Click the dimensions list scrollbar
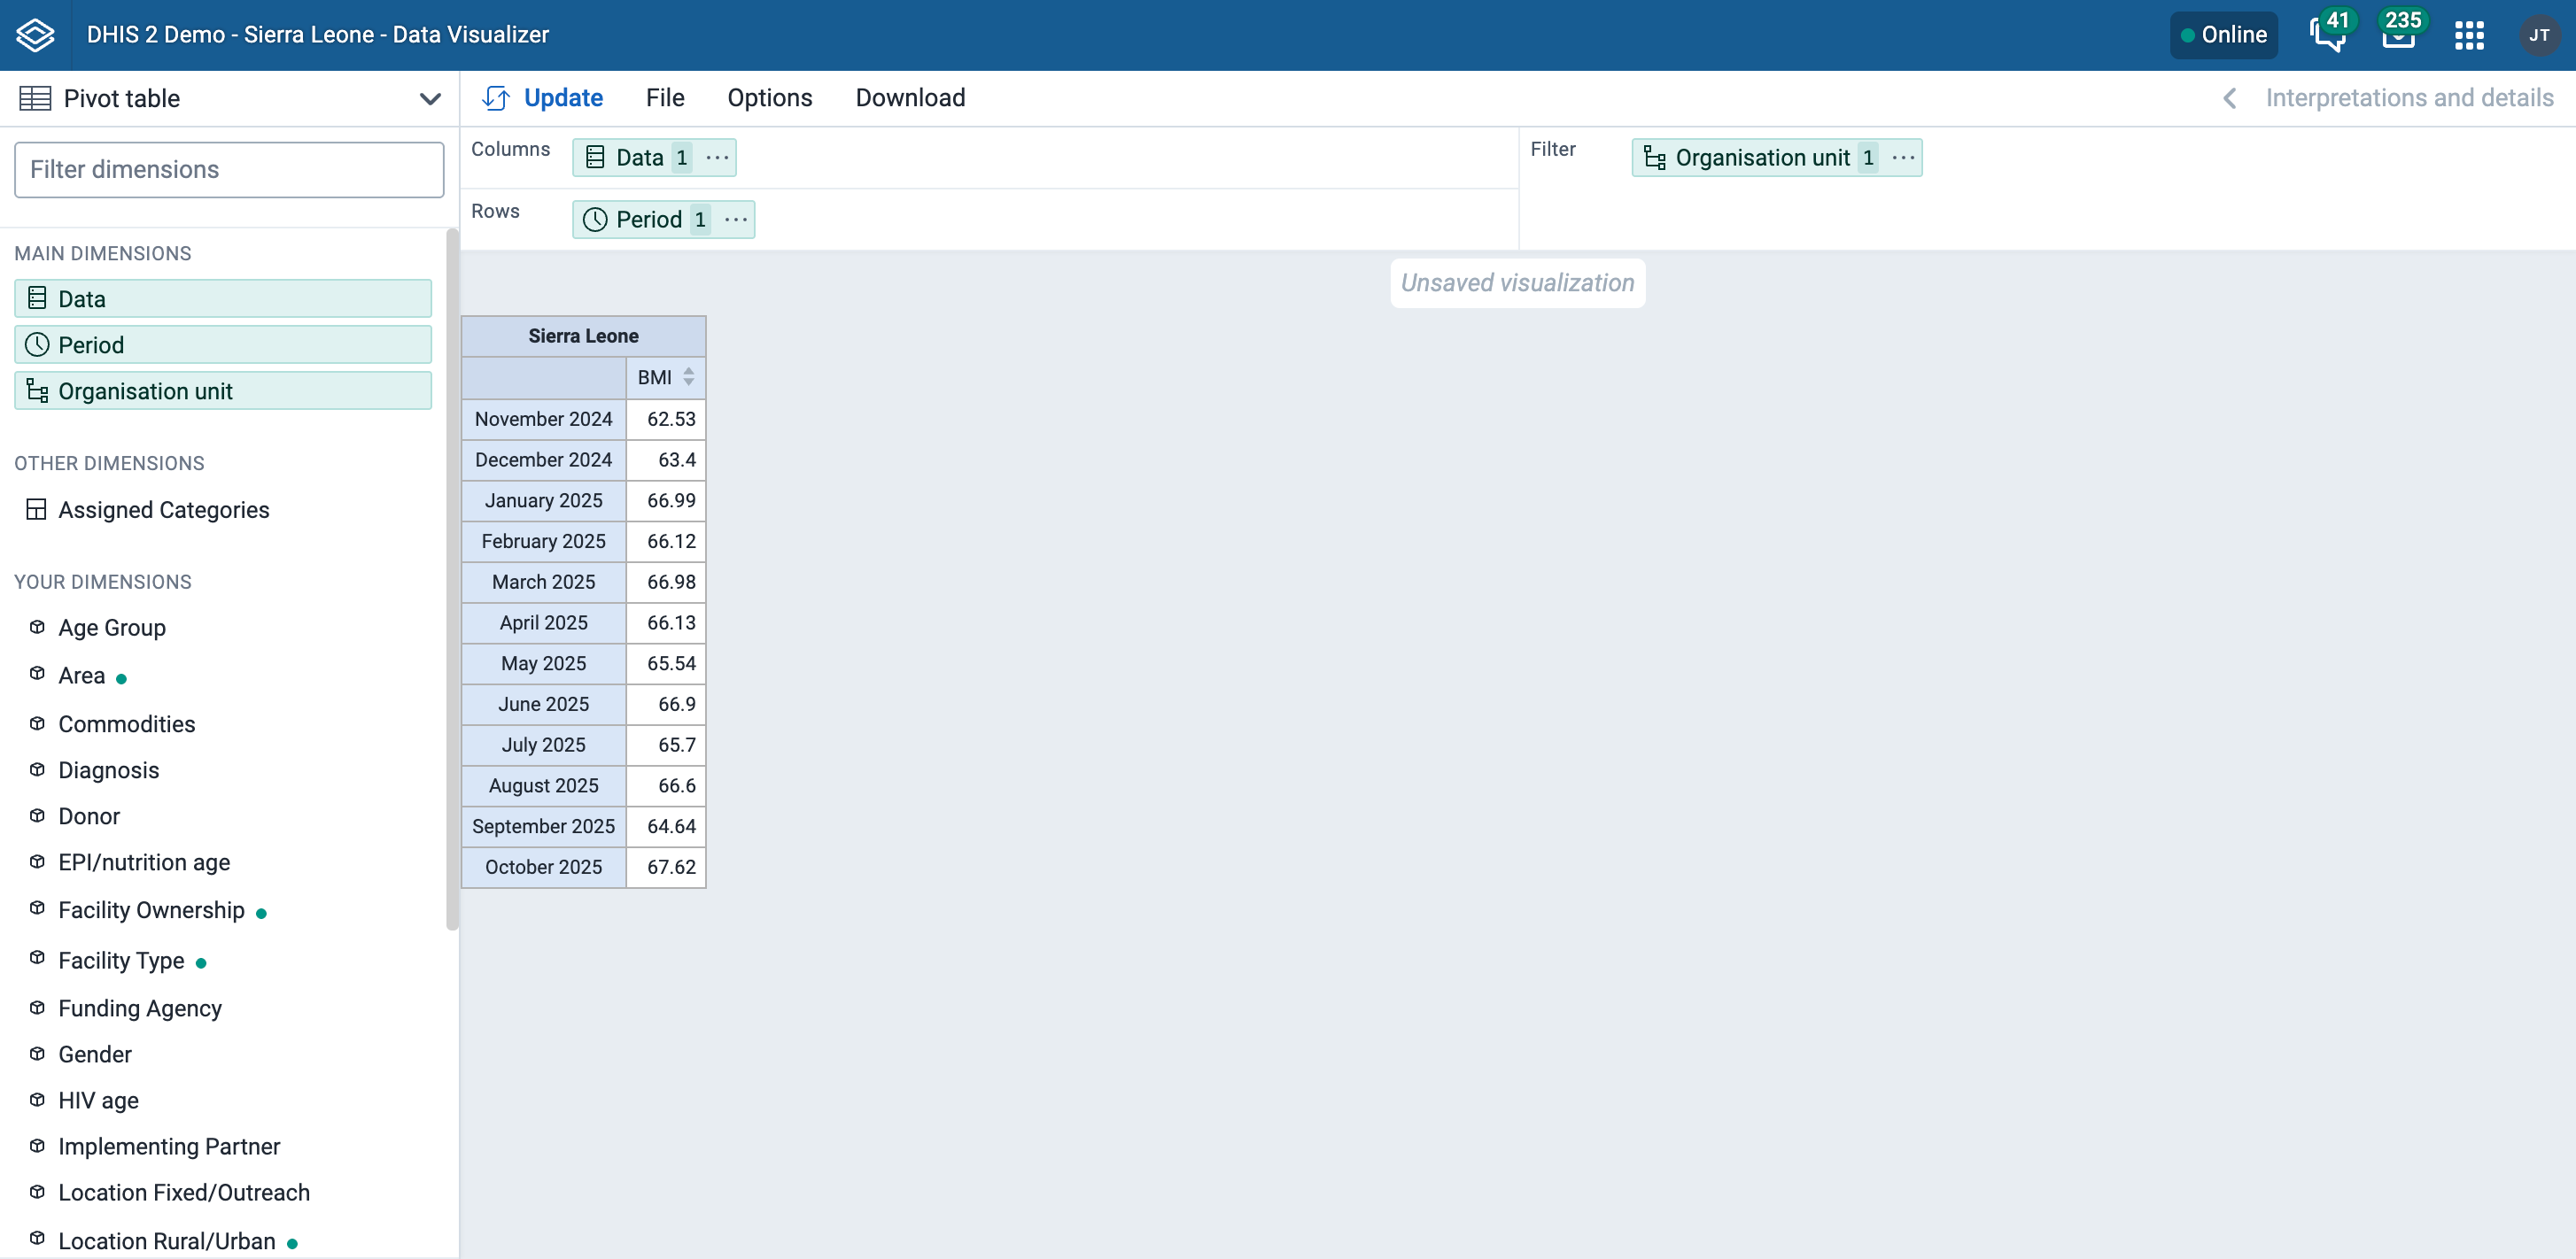 click(452, 580)
